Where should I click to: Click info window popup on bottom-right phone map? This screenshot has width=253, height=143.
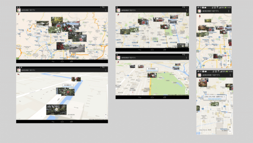pos(215,97)
